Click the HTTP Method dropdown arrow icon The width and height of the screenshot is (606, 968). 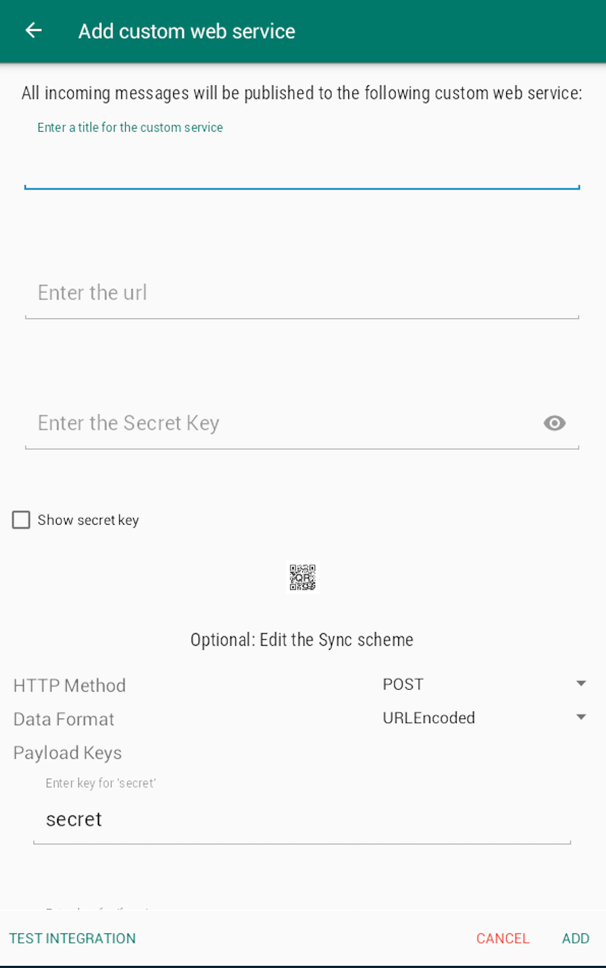(581, 683)
